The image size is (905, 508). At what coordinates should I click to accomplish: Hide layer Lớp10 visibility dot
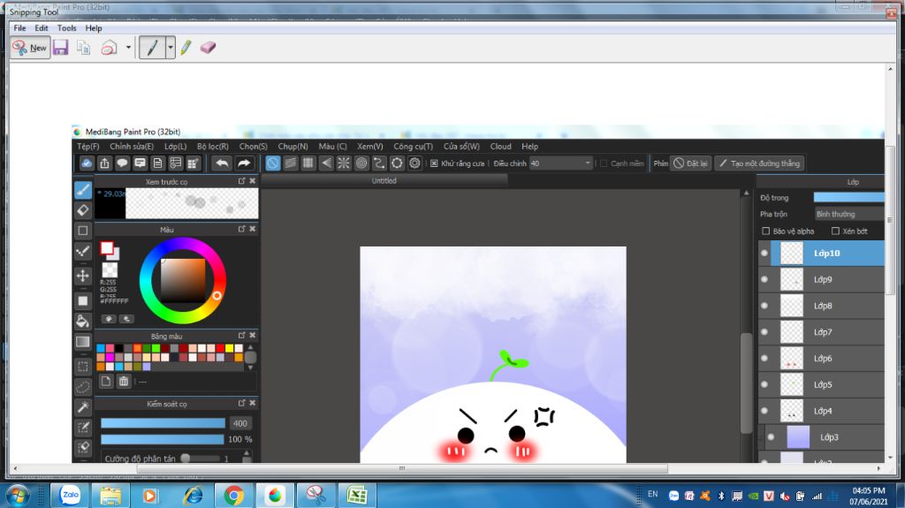tap(764, 253)
